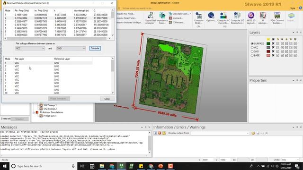Select mode 2 row in frequency table
This screenshot has height=170, width=303.
click(57, 18)
